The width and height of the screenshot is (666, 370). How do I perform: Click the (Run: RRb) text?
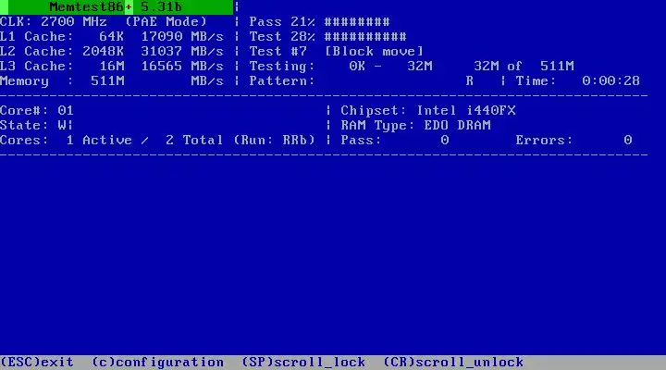pyautogui.click(x=275, y=141)
